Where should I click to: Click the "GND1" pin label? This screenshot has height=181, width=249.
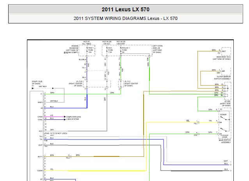[40, 103]
